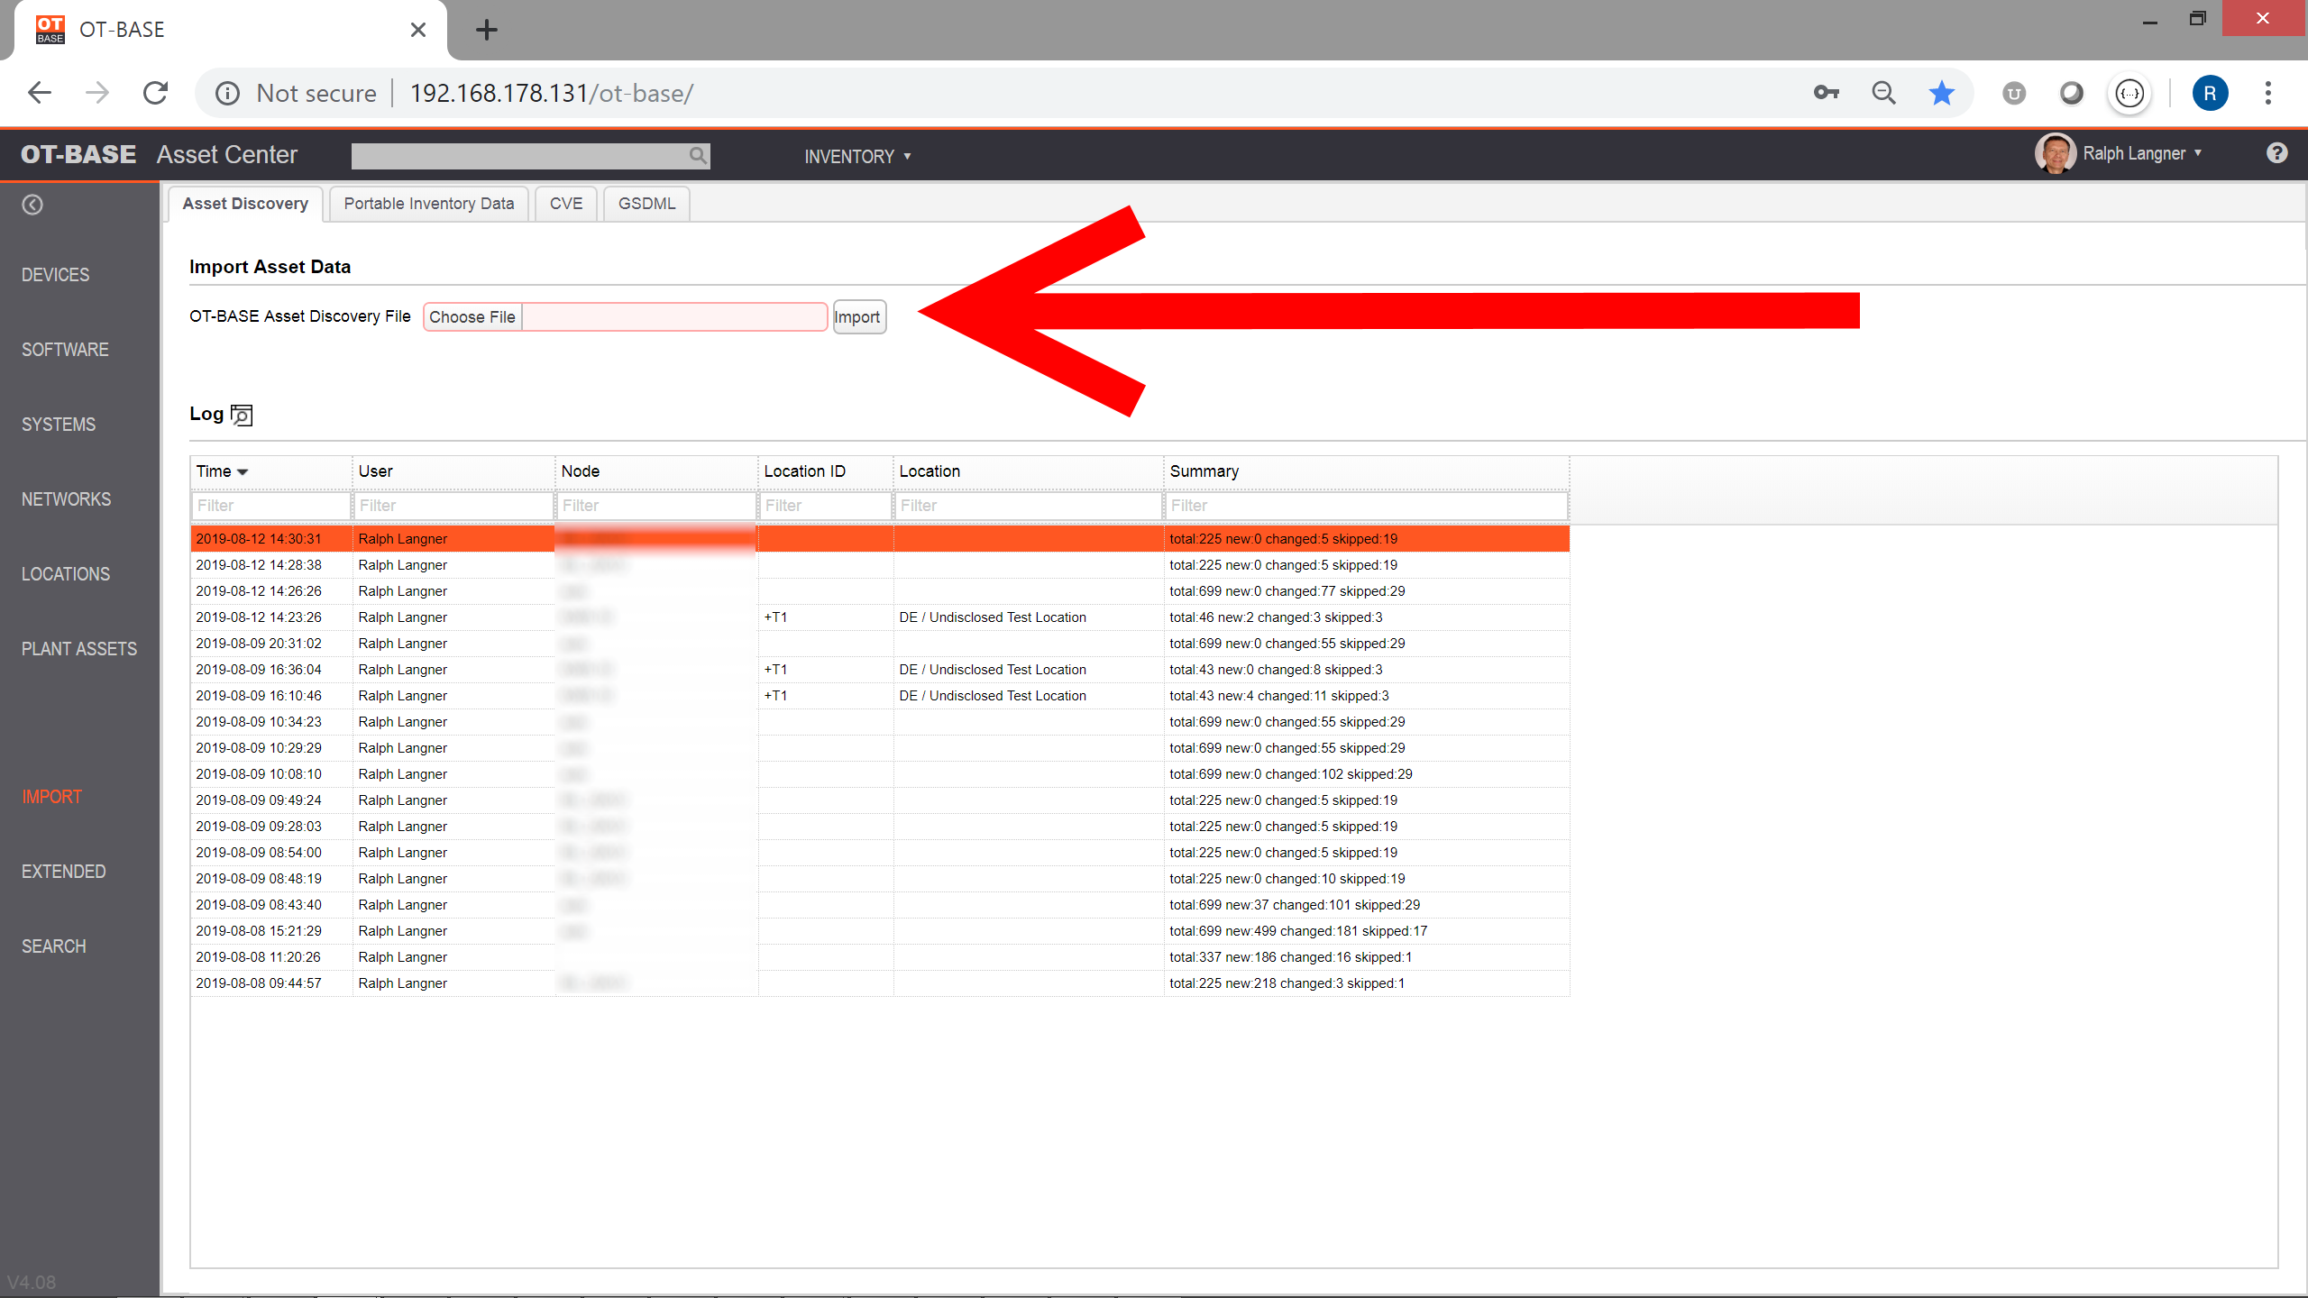
Task: Click the site info icon in address bar
Action: coord(227,93)
